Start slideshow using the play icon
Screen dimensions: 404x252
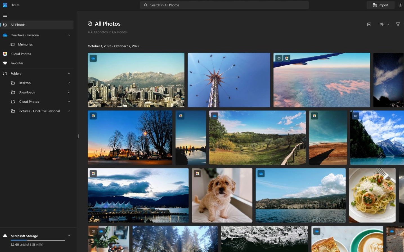[369, 24]
